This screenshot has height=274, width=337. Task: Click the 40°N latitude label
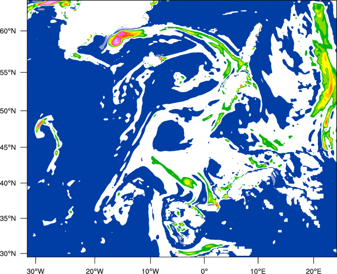(x=8, y=183)
